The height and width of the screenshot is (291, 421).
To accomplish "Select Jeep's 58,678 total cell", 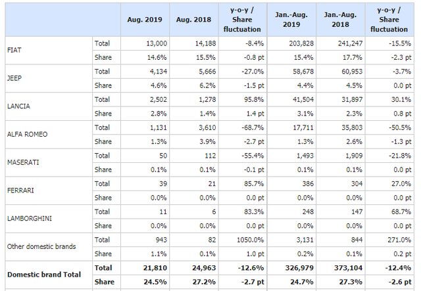I will point(291,72).
